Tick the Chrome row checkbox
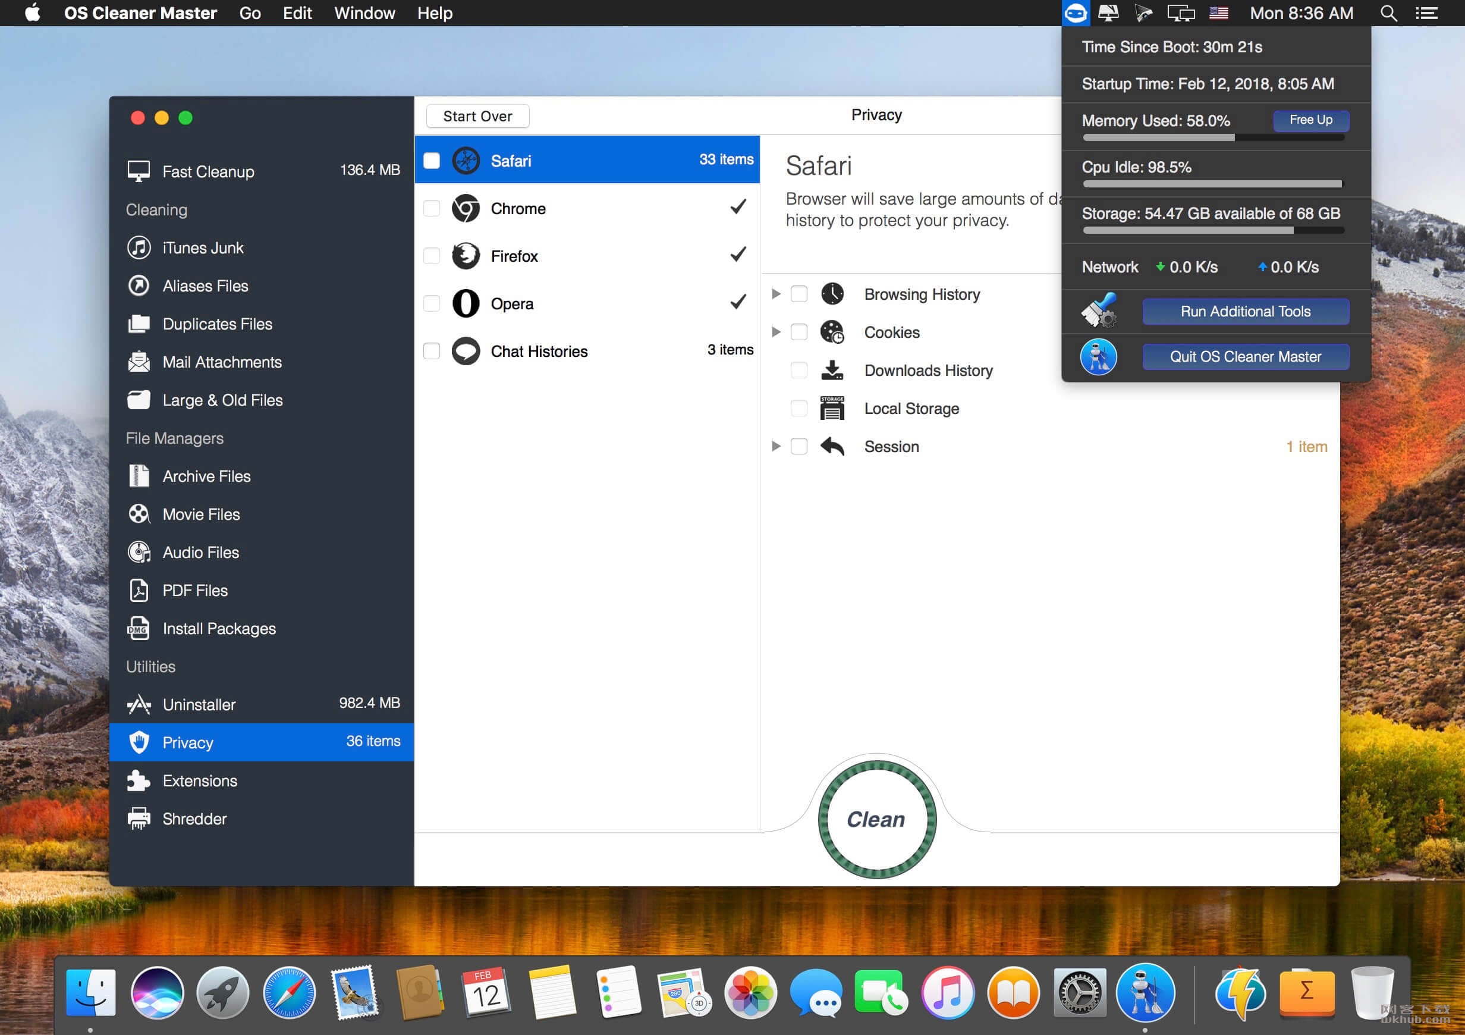 pos(432,208)
